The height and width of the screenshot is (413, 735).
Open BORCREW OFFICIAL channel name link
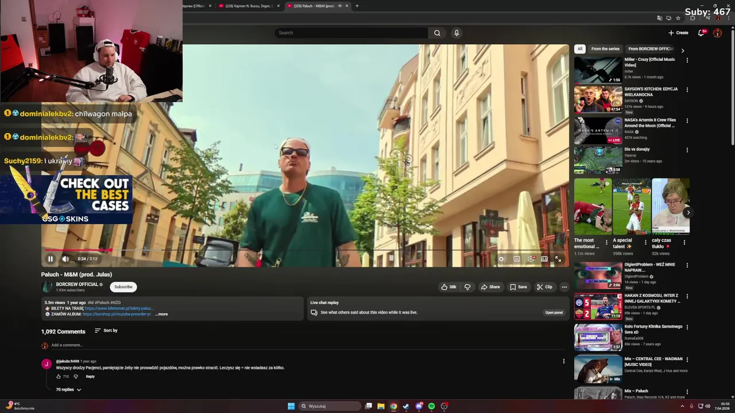tap(77, 285)
